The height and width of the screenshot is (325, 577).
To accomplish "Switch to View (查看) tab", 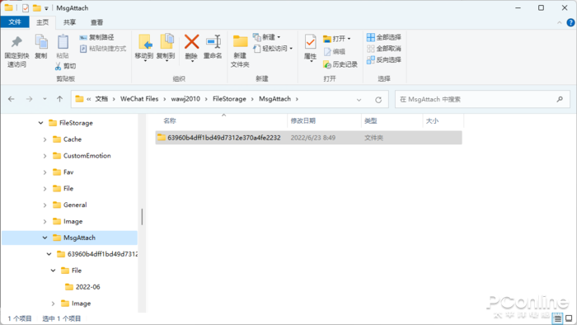I will pyautogui.click(x=96, y=22).
